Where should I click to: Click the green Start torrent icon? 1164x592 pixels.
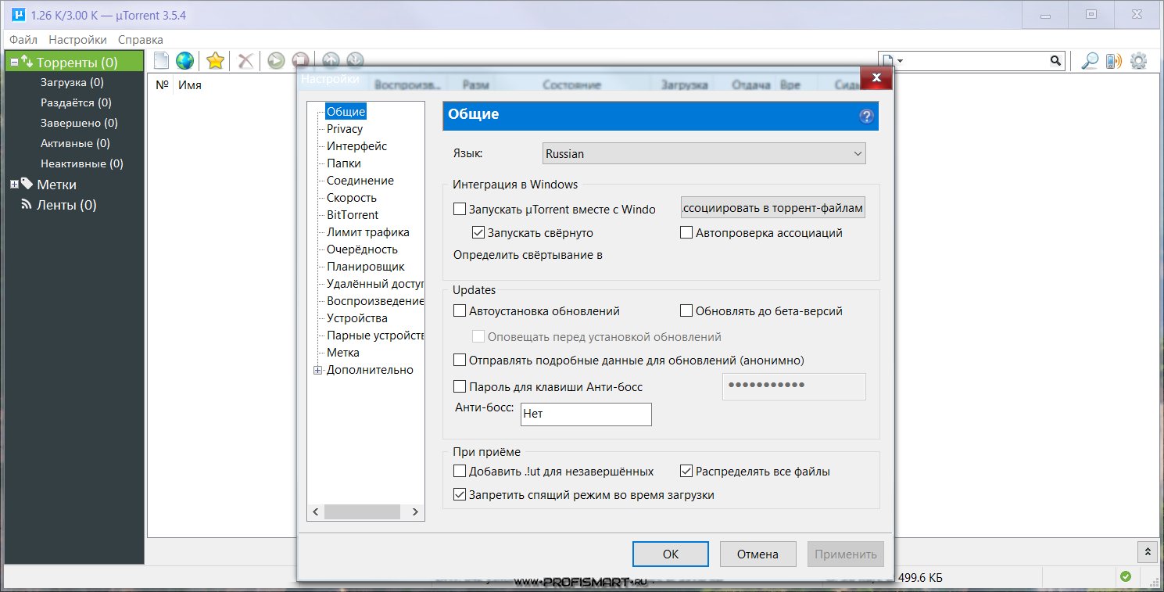point(276,60)
